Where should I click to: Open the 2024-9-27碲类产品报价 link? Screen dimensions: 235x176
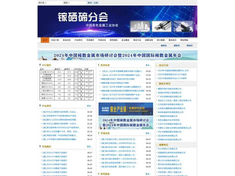(55, 153)
